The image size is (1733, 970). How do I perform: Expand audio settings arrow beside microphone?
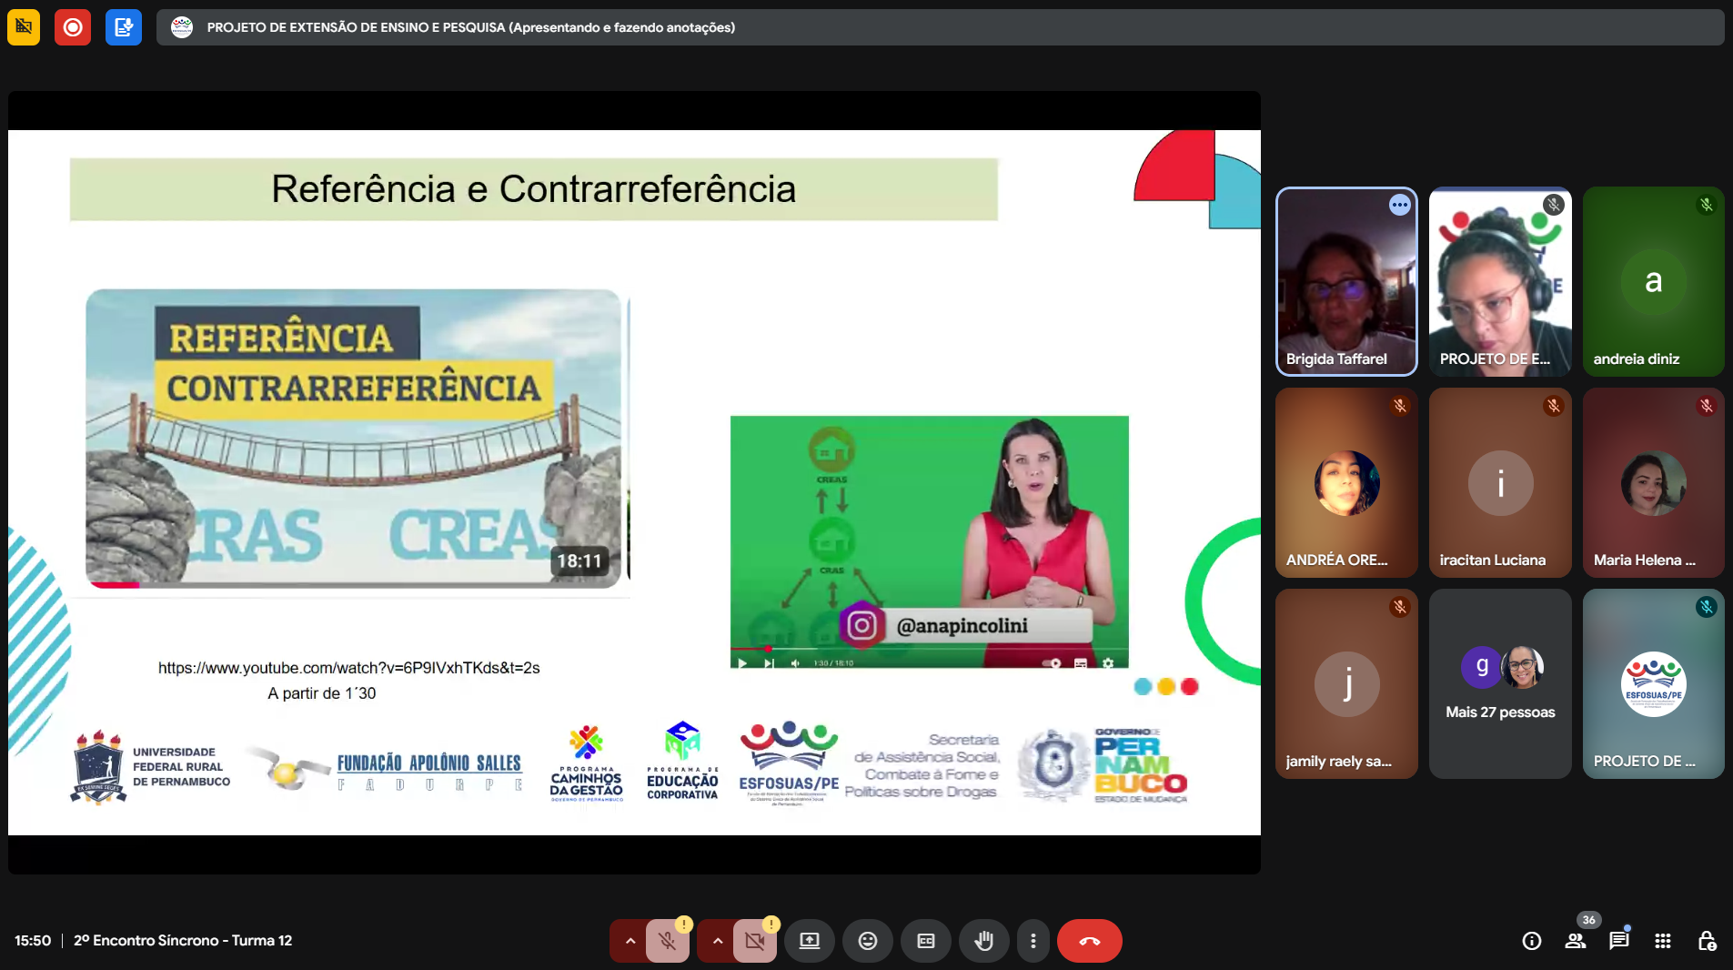[x=630, y=941]
